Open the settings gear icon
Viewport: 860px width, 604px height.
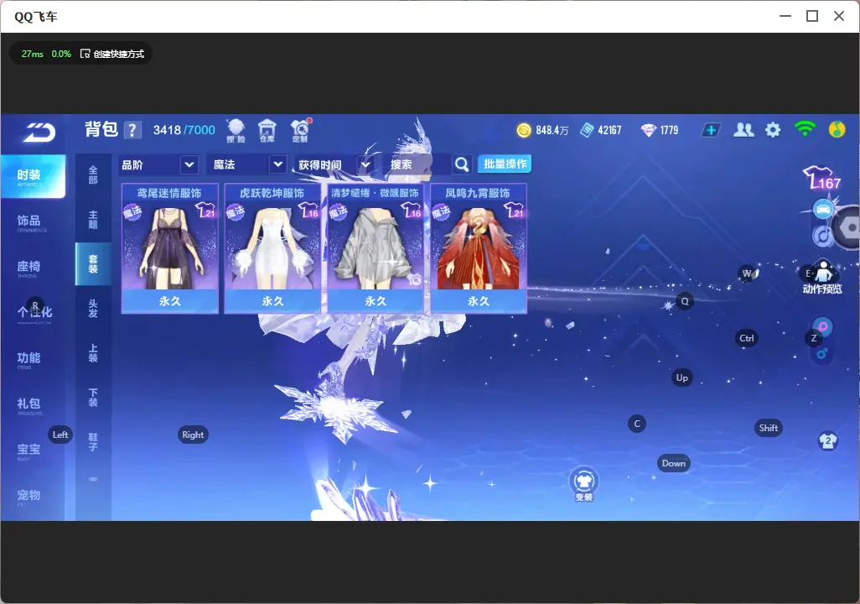point(773,130)
